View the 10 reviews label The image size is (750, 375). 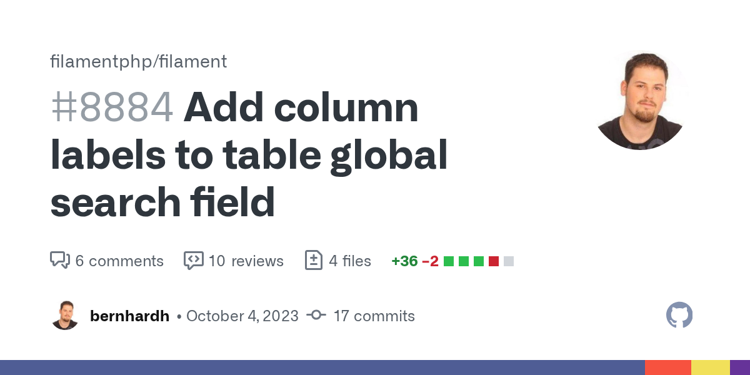coord(246,261)
